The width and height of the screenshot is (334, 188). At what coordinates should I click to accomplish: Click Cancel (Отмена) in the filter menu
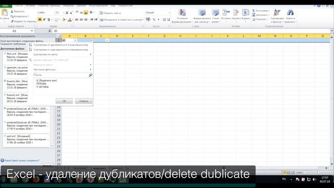pyautogui.click(x=83, y=101)
